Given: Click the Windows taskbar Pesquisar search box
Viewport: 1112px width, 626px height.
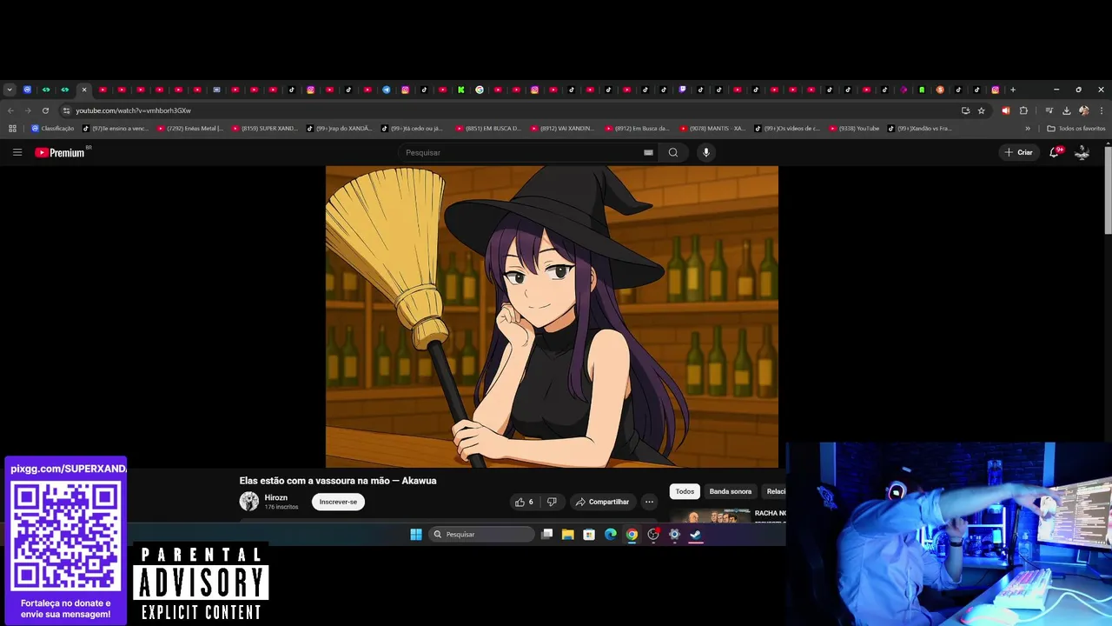Looking at the screenshot, I should click(481, 534).
